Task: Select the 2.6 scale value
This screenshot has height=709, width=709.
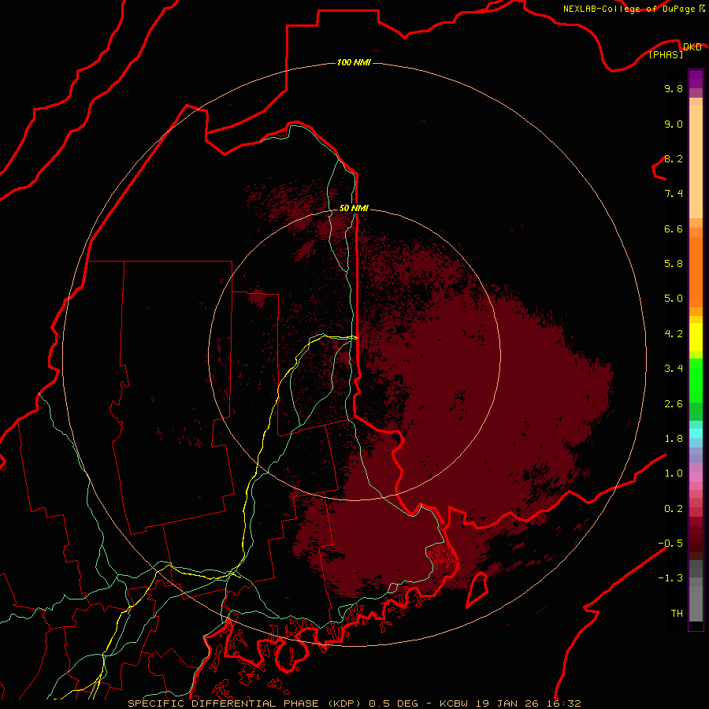Action: (674, 404)
